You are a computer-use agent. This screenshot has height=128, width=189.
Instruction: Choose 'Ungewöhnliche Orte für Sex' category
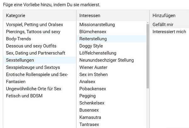pos(34,89)
